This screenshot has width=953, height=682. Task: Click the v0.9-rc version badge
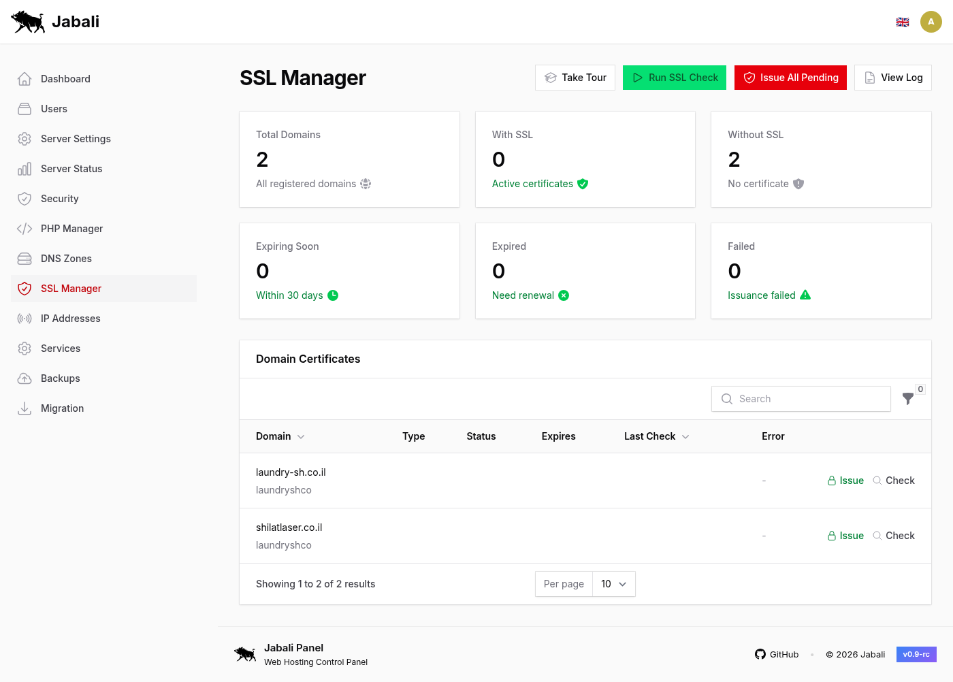[916, 654]
